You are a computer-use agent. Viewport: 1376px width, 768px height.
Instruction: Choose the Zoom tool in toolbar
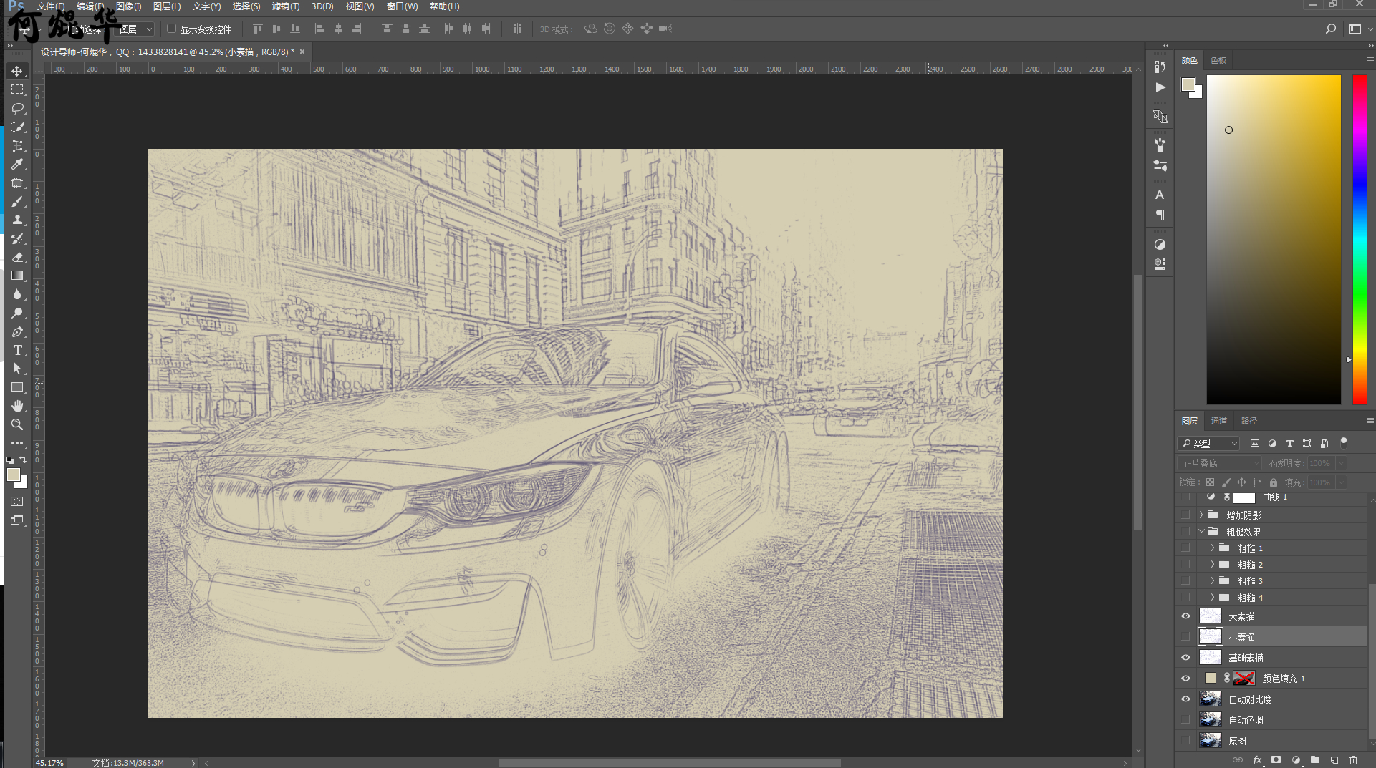(17, 424)
